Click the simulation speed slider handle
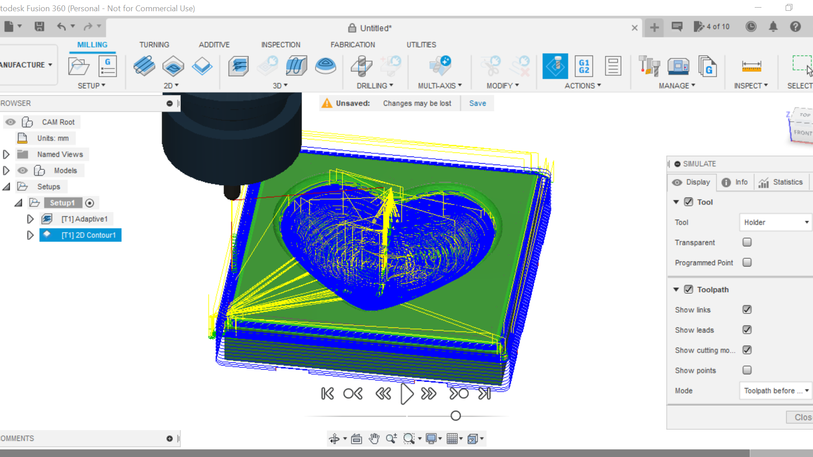Image resolution: width=813 pixels, height=457 pixels. tap(456, 416)
